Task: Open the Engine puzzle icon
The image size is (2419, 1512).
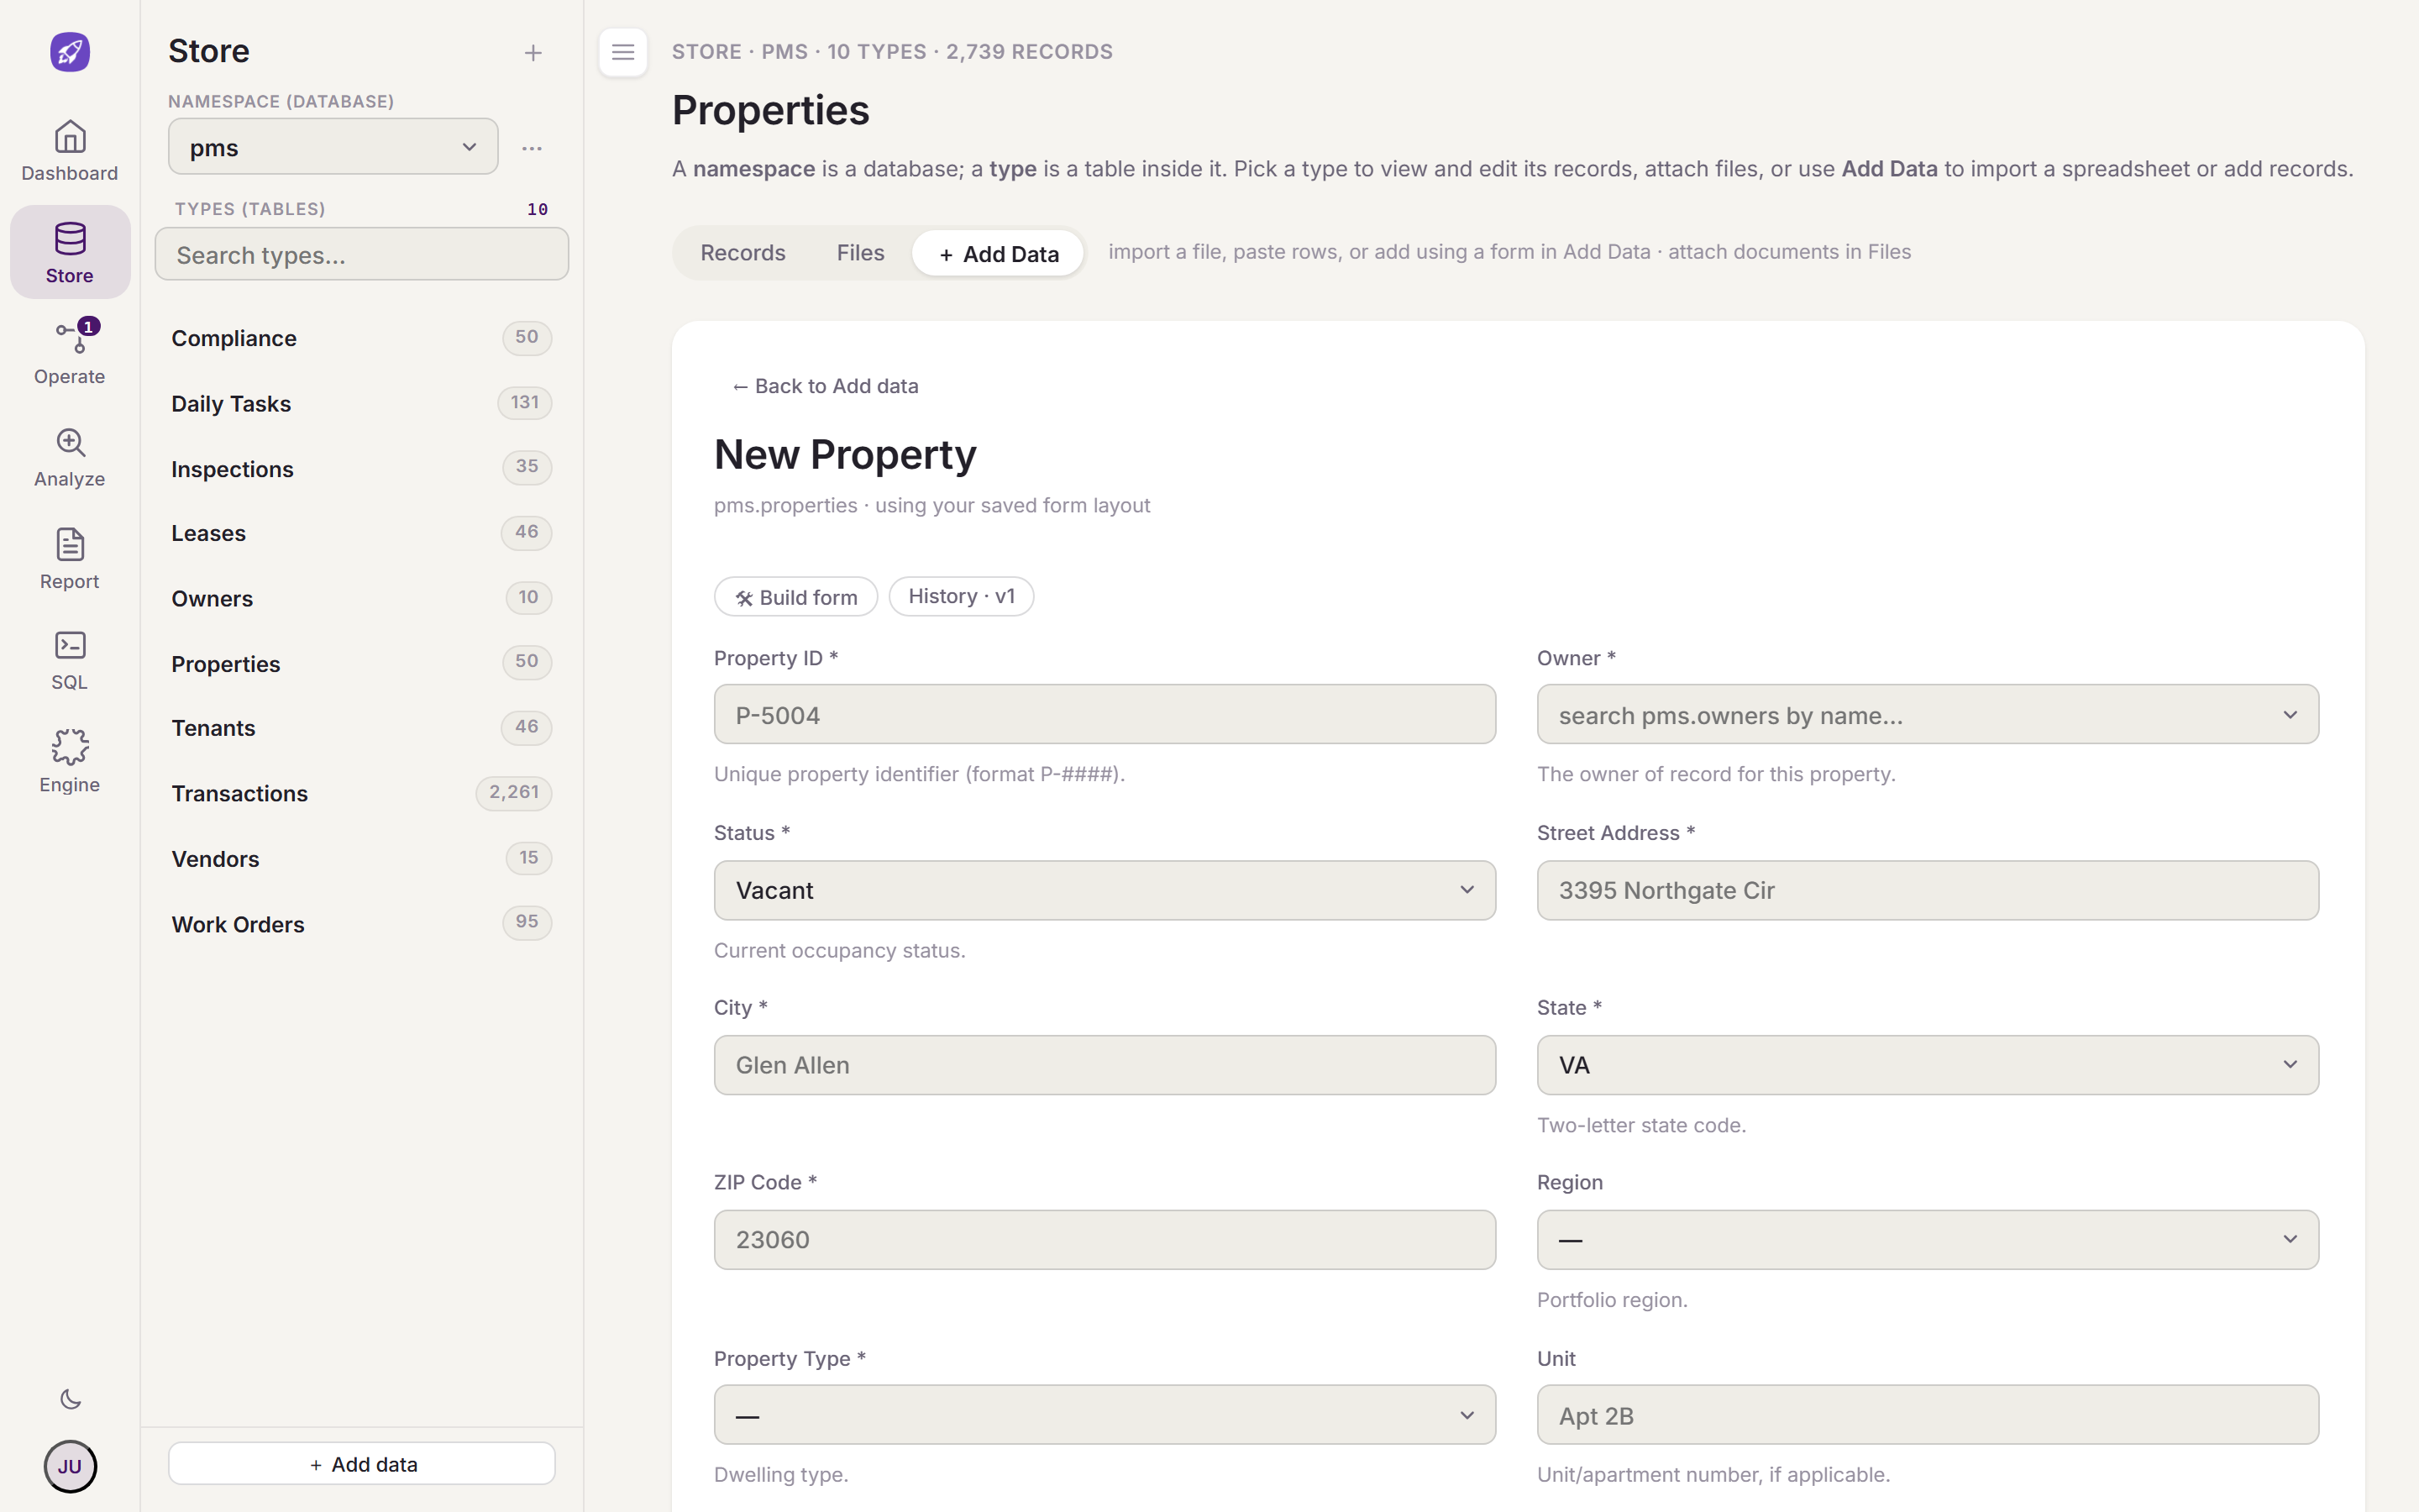Action: [70, 762]
